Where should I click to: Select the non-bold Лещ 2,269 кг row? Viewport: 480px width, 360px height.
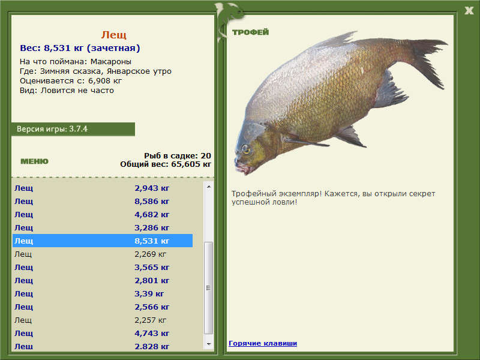coord(102,254)
